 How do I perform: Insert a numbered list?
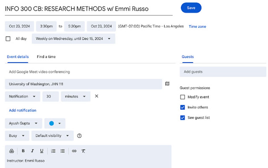(x=53, y=151)
